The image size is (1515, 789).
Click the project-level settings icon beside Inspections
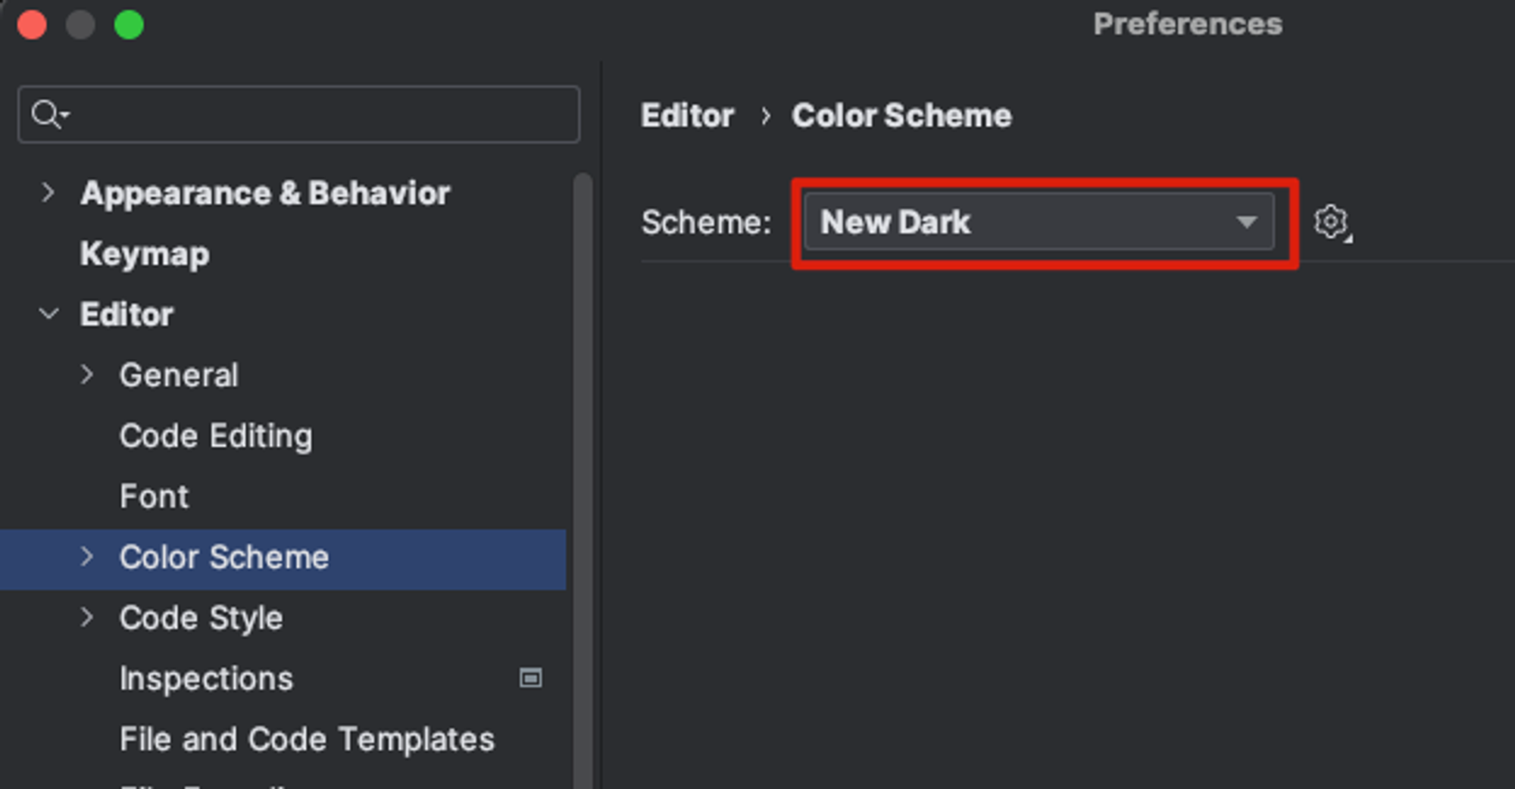[530, 678]
